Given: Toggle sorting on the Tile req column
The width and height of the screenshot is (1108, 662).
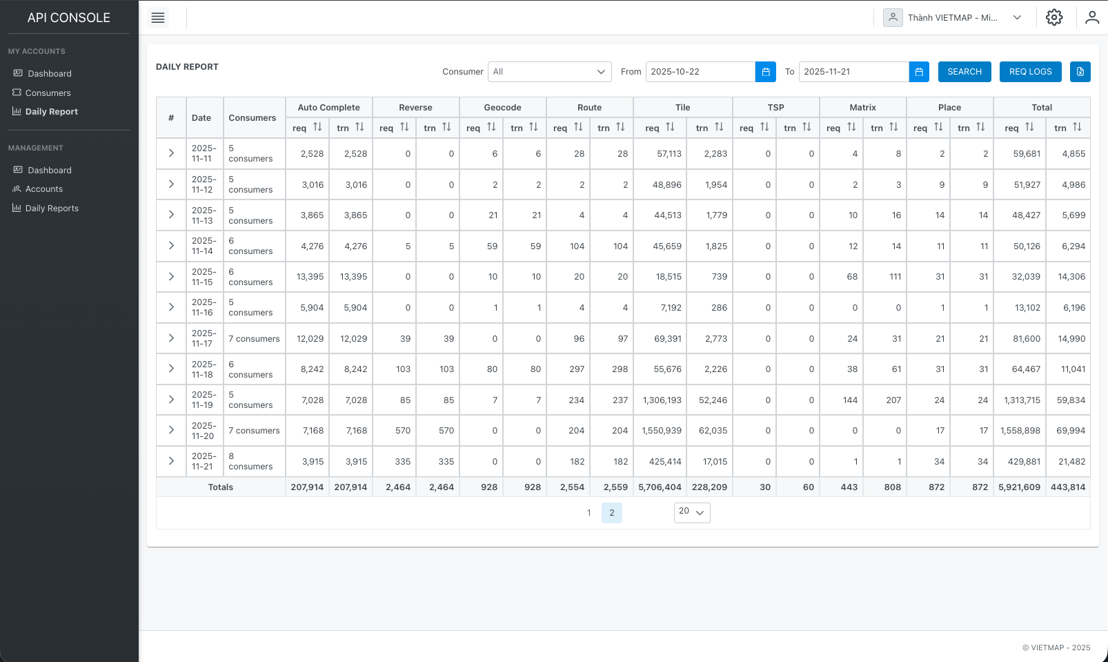Looking at the screenshot, I should tap(670, 127).
